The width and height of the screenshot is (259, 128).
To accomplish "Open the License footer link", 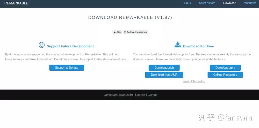I will 140,95.
